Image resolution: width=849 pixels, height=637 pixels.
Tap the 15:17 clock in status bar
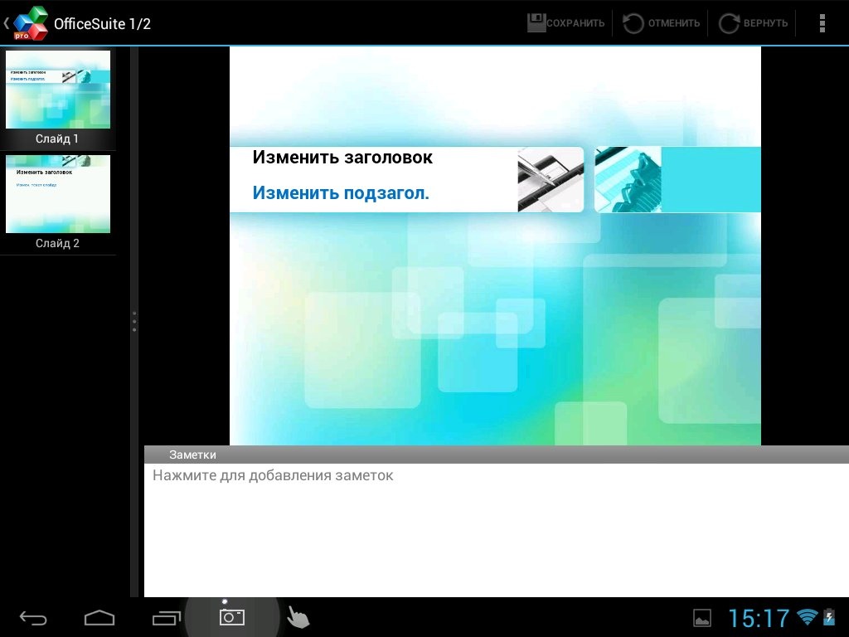(759, 618)
